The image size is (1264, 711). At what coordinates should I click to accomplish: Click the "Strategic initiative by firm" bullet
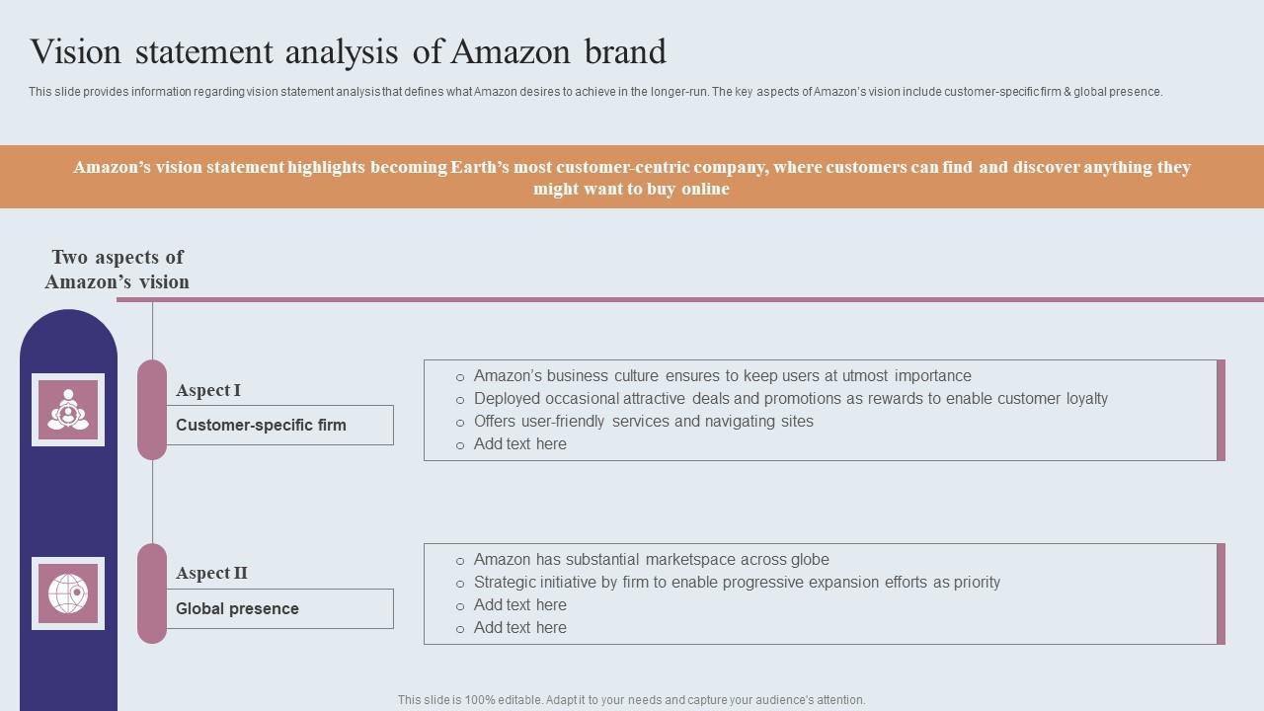pyautogui.click(x=737, y=583)
